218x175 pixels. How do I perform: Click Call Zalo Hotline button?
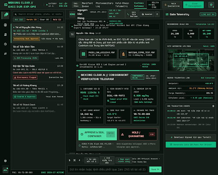[x=132, y=14]
